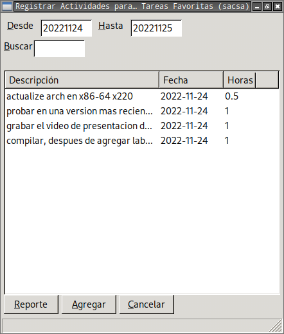Click the Agregar button

[x=89, y=304]
